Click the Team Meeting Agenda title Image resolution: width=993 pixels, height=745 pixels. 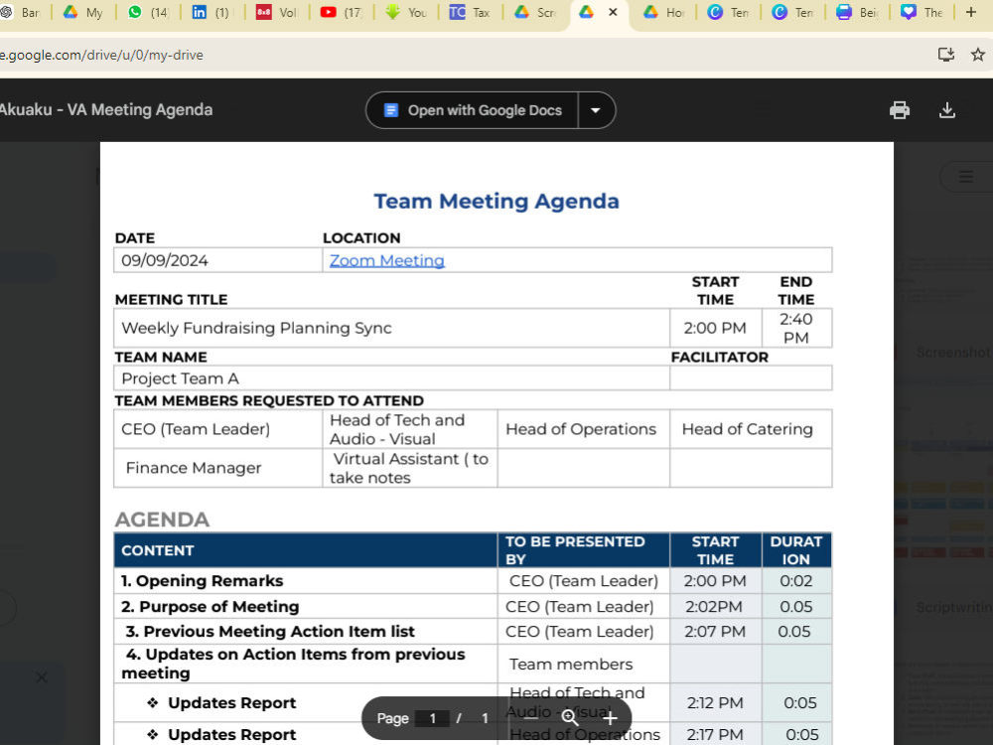coord(496,201)
